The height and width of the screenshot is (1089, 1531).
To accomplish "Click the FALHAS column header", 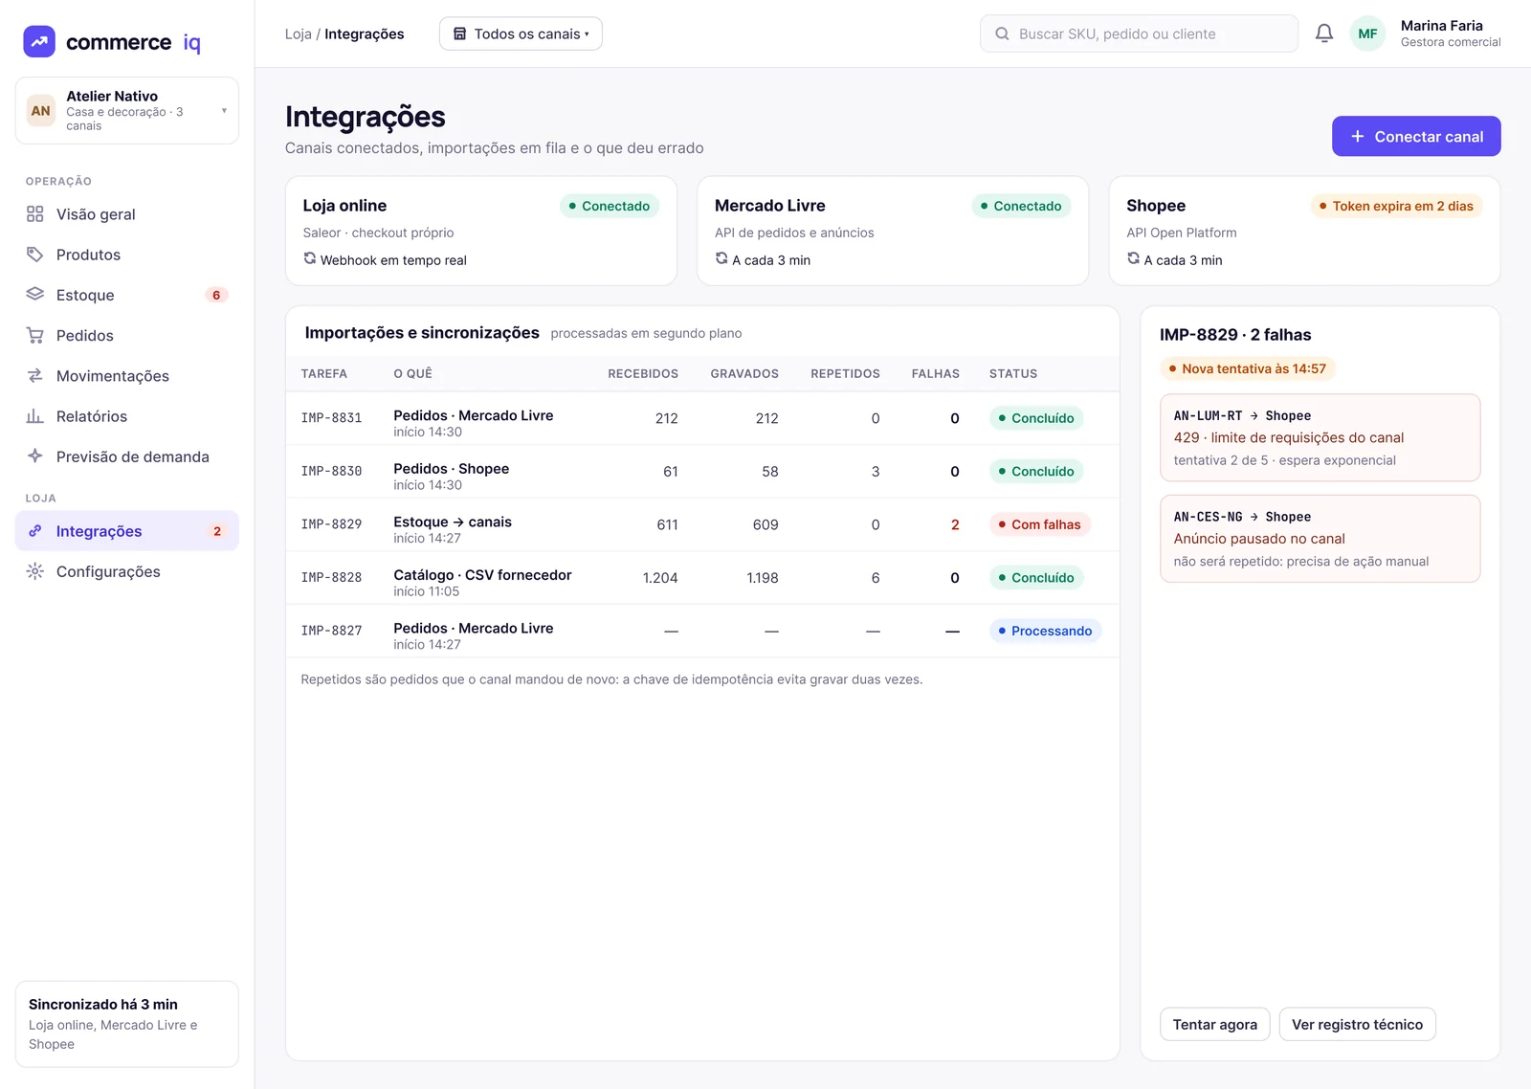I will tap(935, 374).
